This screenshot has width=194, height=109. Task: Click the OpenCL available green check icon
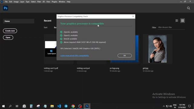point(61,35)
